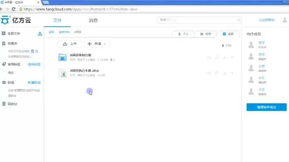Select collaborator 小云
The width and height of the screenshot is (289, 162).
click(261, 78)
